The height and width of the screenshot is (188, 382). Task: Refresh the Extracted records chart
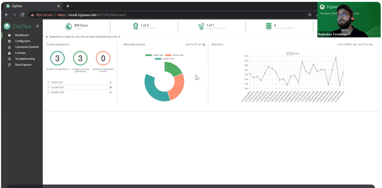204,45
